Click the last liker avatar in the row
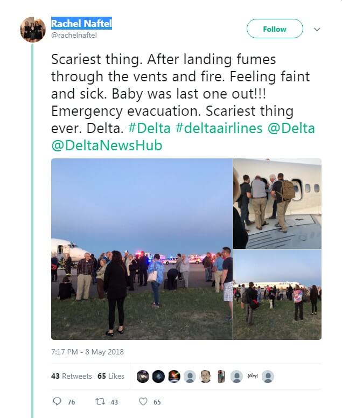 [x=268, y=377]
